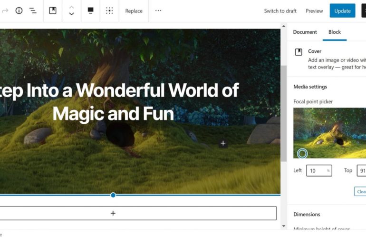Click Switch to draft
366x238 pixels.
pos(280,11)
